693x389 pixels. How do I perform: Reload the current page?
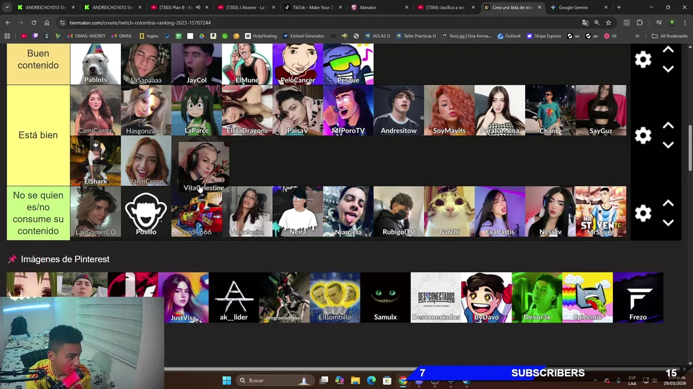tap(34, 23)
